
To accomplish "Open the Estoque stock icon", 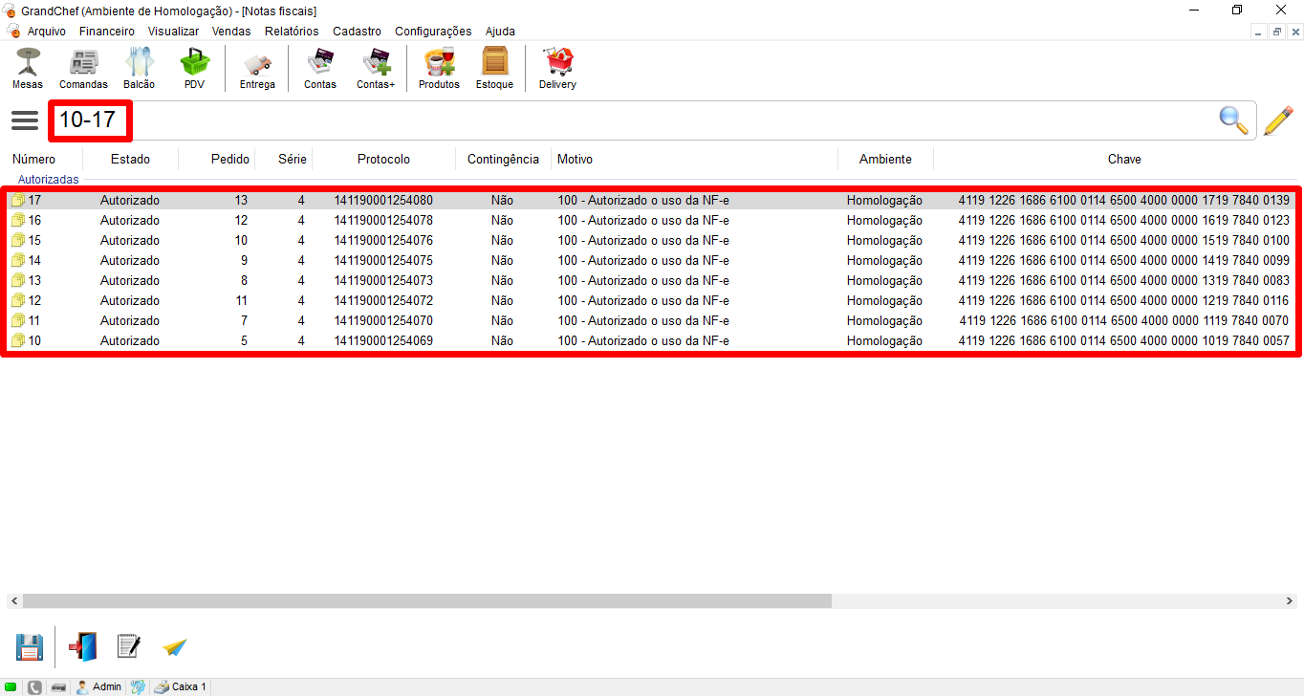I will 494,68.
